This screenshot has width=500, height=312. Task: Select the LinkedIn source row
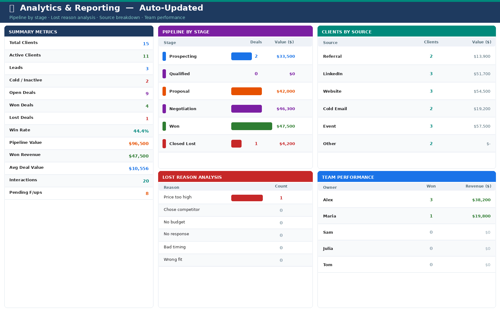tap(406, 74)
